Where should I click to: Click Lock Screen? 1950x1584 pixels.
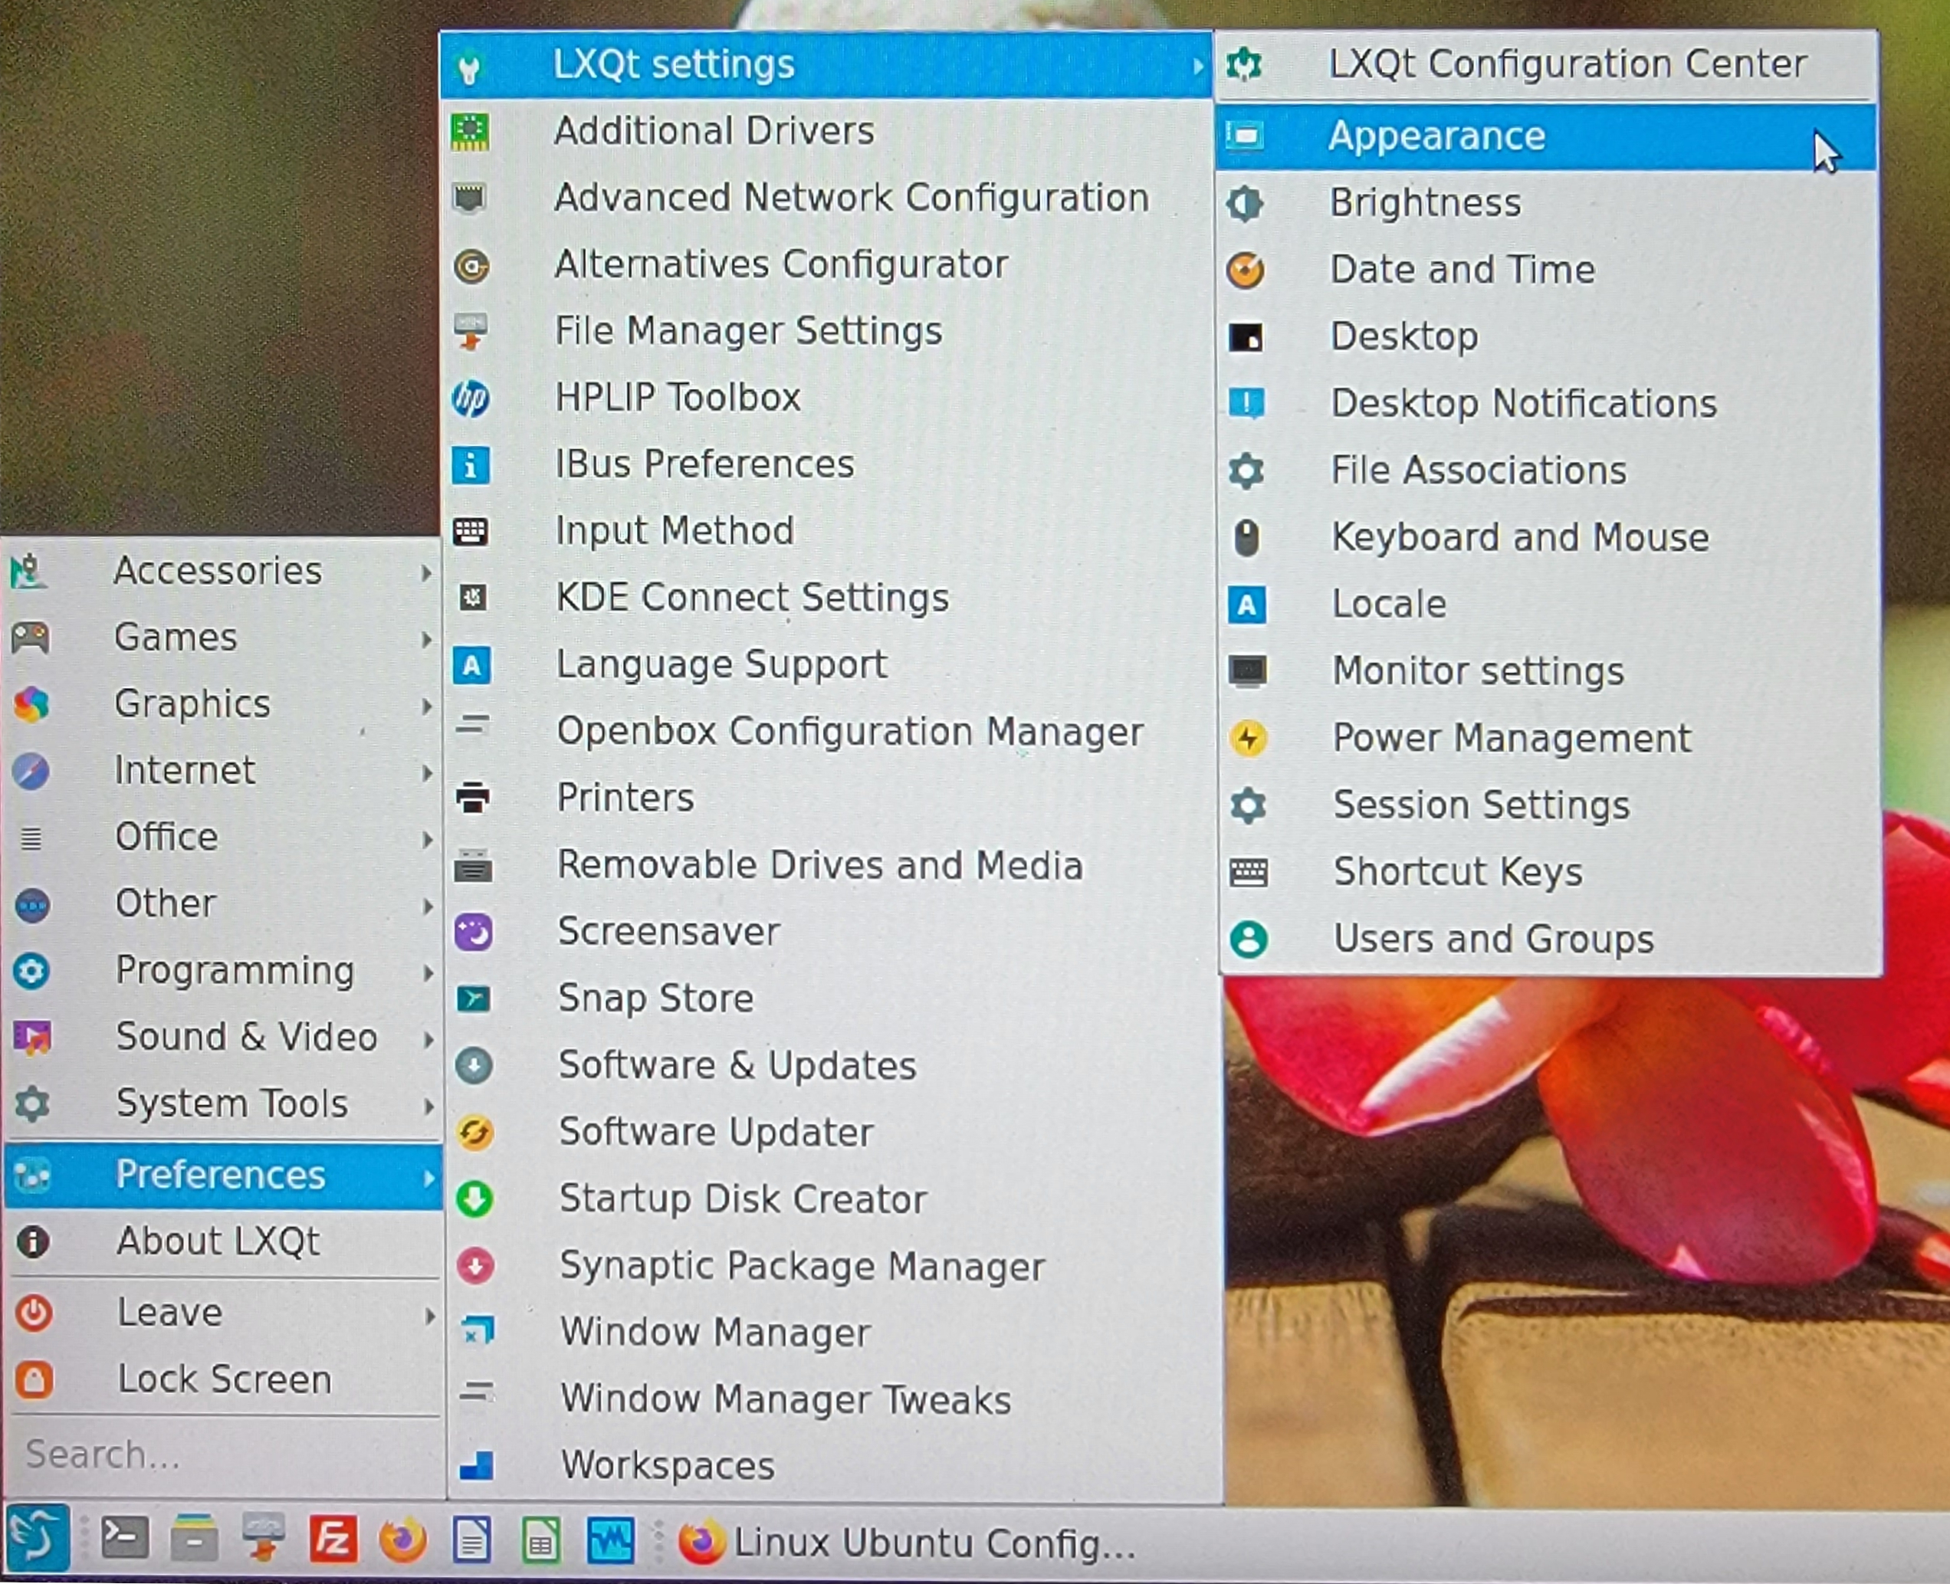click(x=225, y=1379)
